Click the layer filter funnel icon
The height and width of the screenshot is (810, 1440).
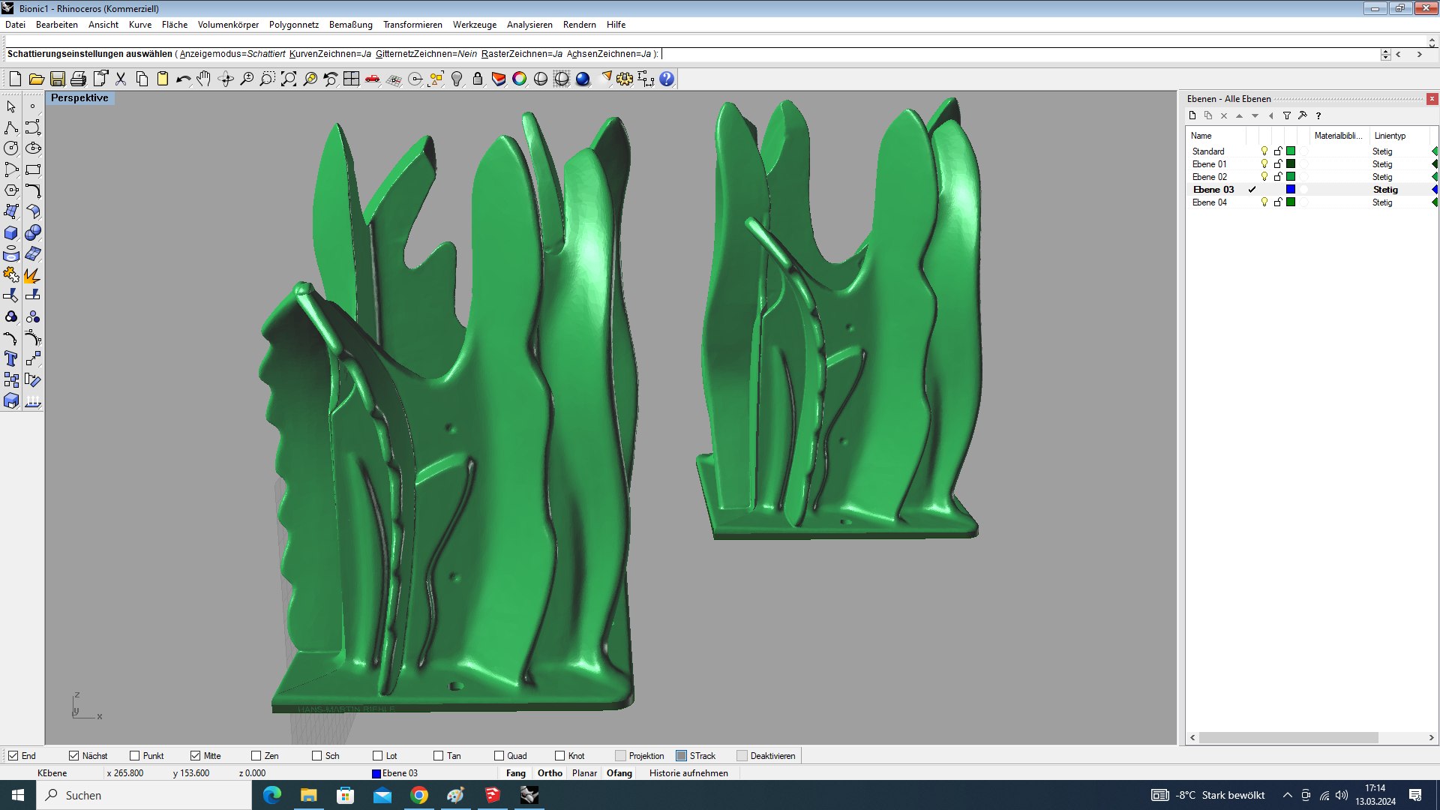click(1287, 115)
